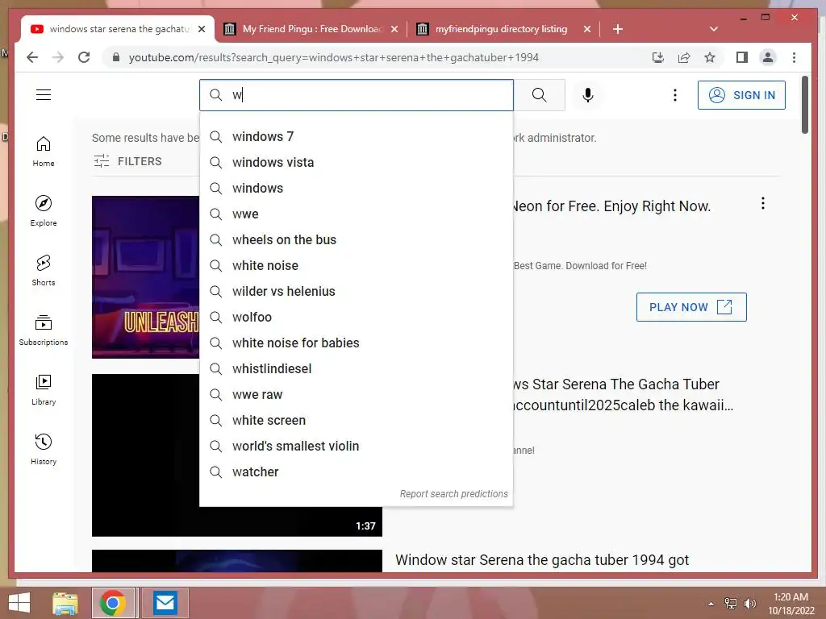The image size is (826, 619).
Task: Go back with the browser back arrow
Action: pyautogui.click(x=32, y=57)
